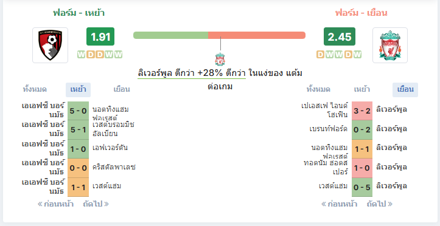The image size is (440, 226).
Task: Click Bournemouth's first W form badge
Action: tap(81, 54)
